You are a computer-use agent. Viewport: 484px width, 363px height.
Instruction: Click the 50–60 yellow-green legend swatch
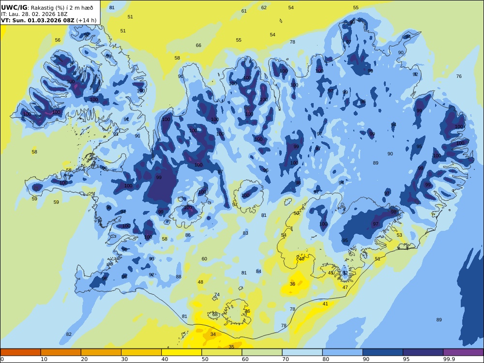point(222,352)
